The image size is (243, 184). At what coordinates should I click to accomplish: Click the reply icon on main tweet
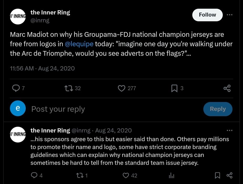(16, 88)
